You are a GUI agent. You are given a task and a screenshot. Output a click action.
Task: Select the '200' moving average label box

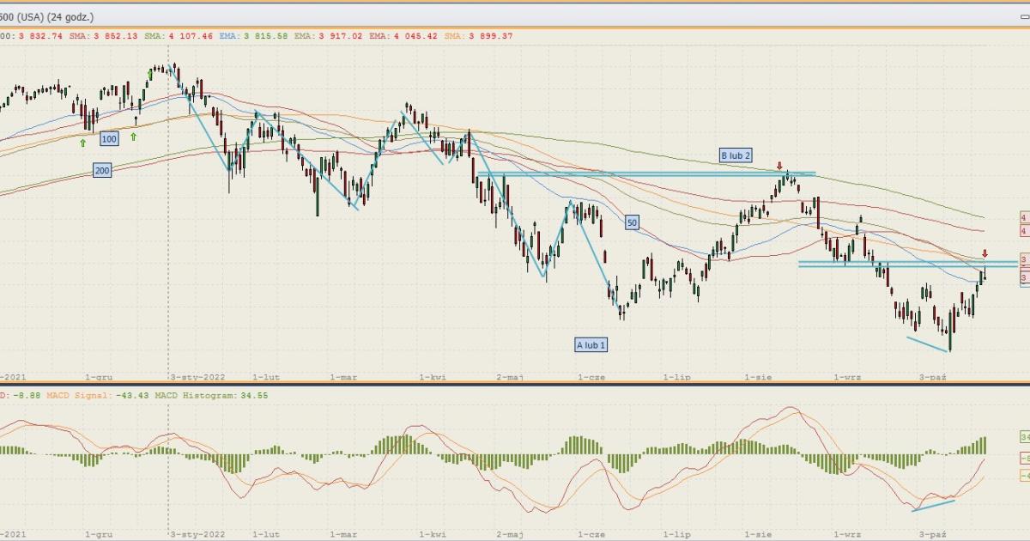(x=102, y=171)
